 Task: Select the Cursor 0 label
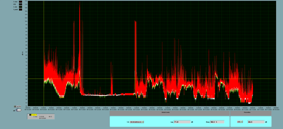pos(34,115)
